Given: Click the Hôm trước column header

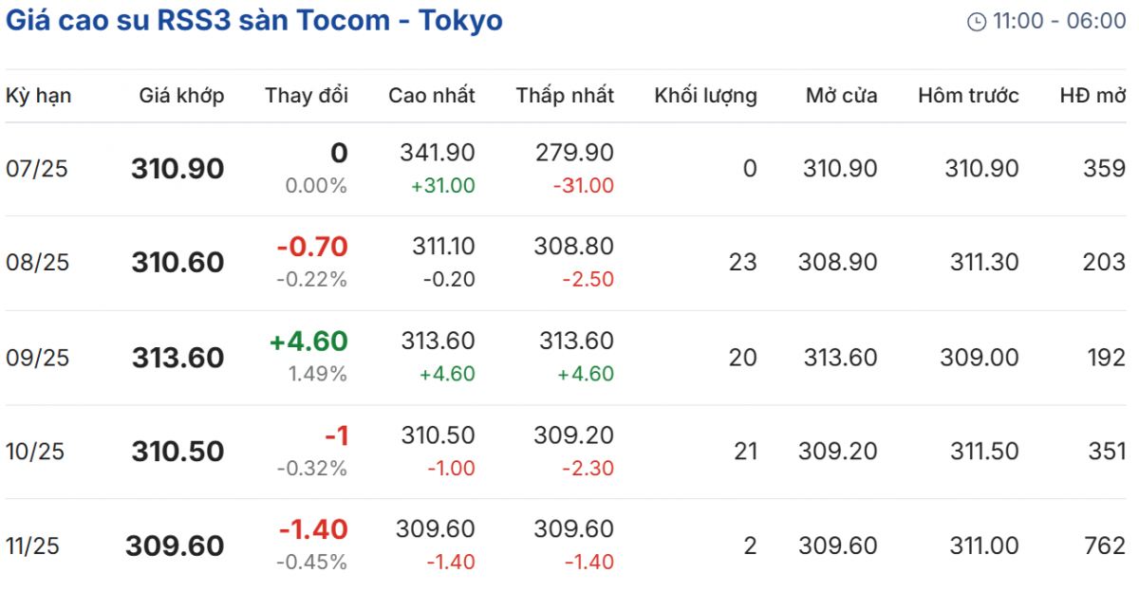Looking at the screenshot, I should coord(968,95).
